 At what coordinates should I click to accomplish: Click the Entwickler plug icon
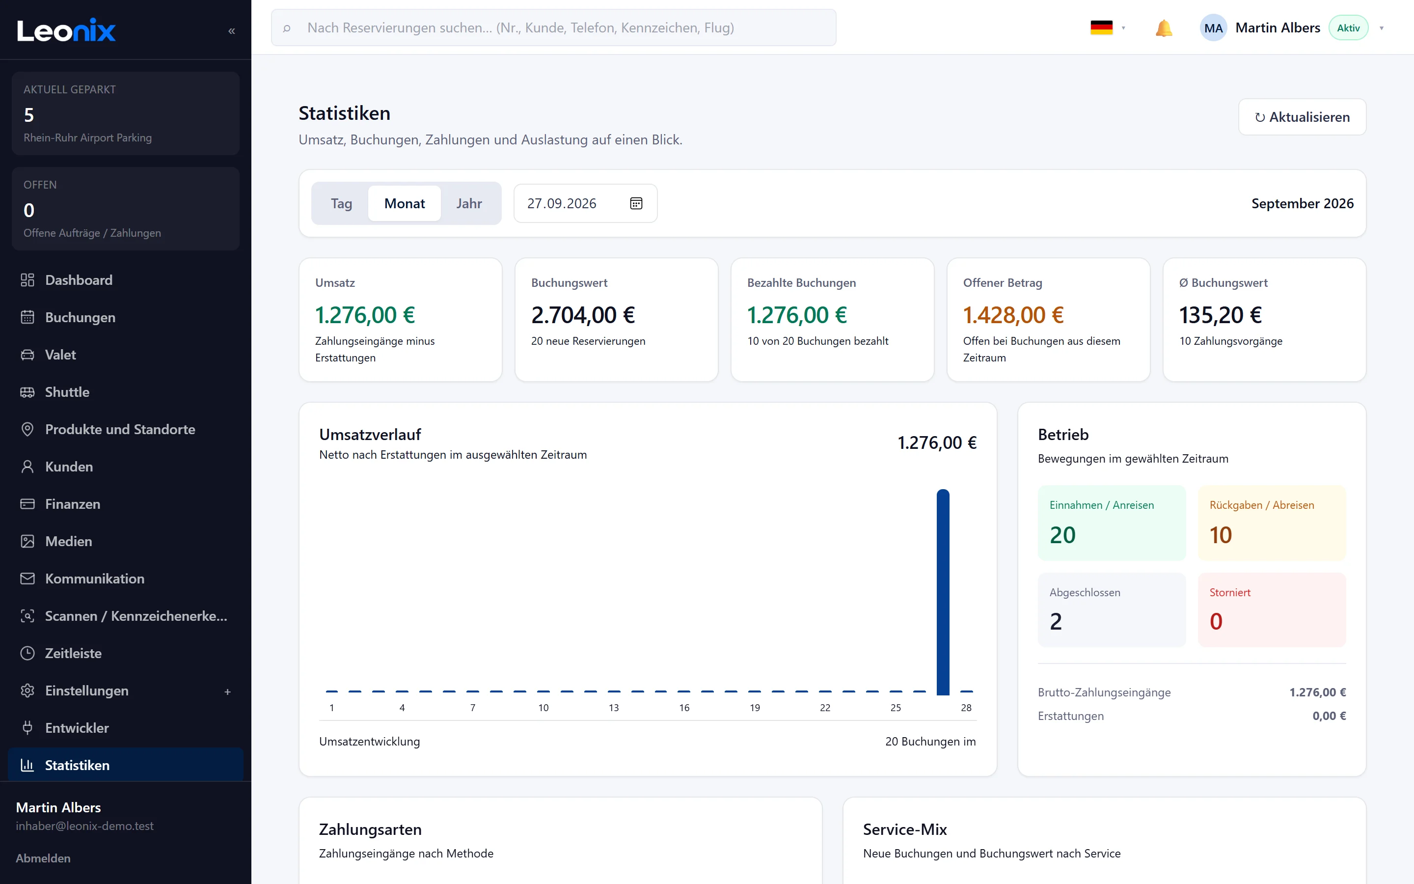(27, 728)
